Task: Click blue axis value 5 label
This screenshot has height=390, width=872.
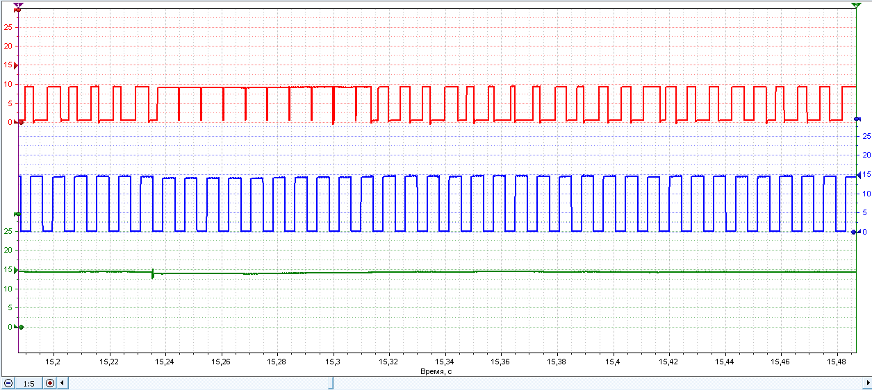Action: click(x=865, y=213)
